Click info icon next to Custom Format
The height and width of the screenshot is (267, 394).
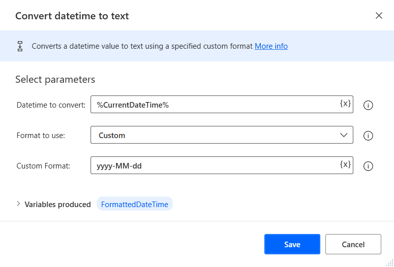coord(369,166)
